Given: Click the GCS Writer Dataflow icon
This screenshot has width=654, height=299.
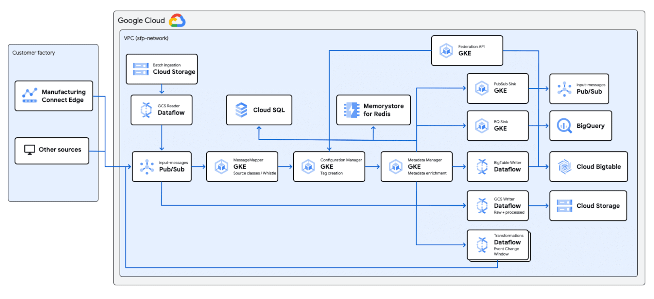Looking at the screenshot, I should click(x=482, y=206).
